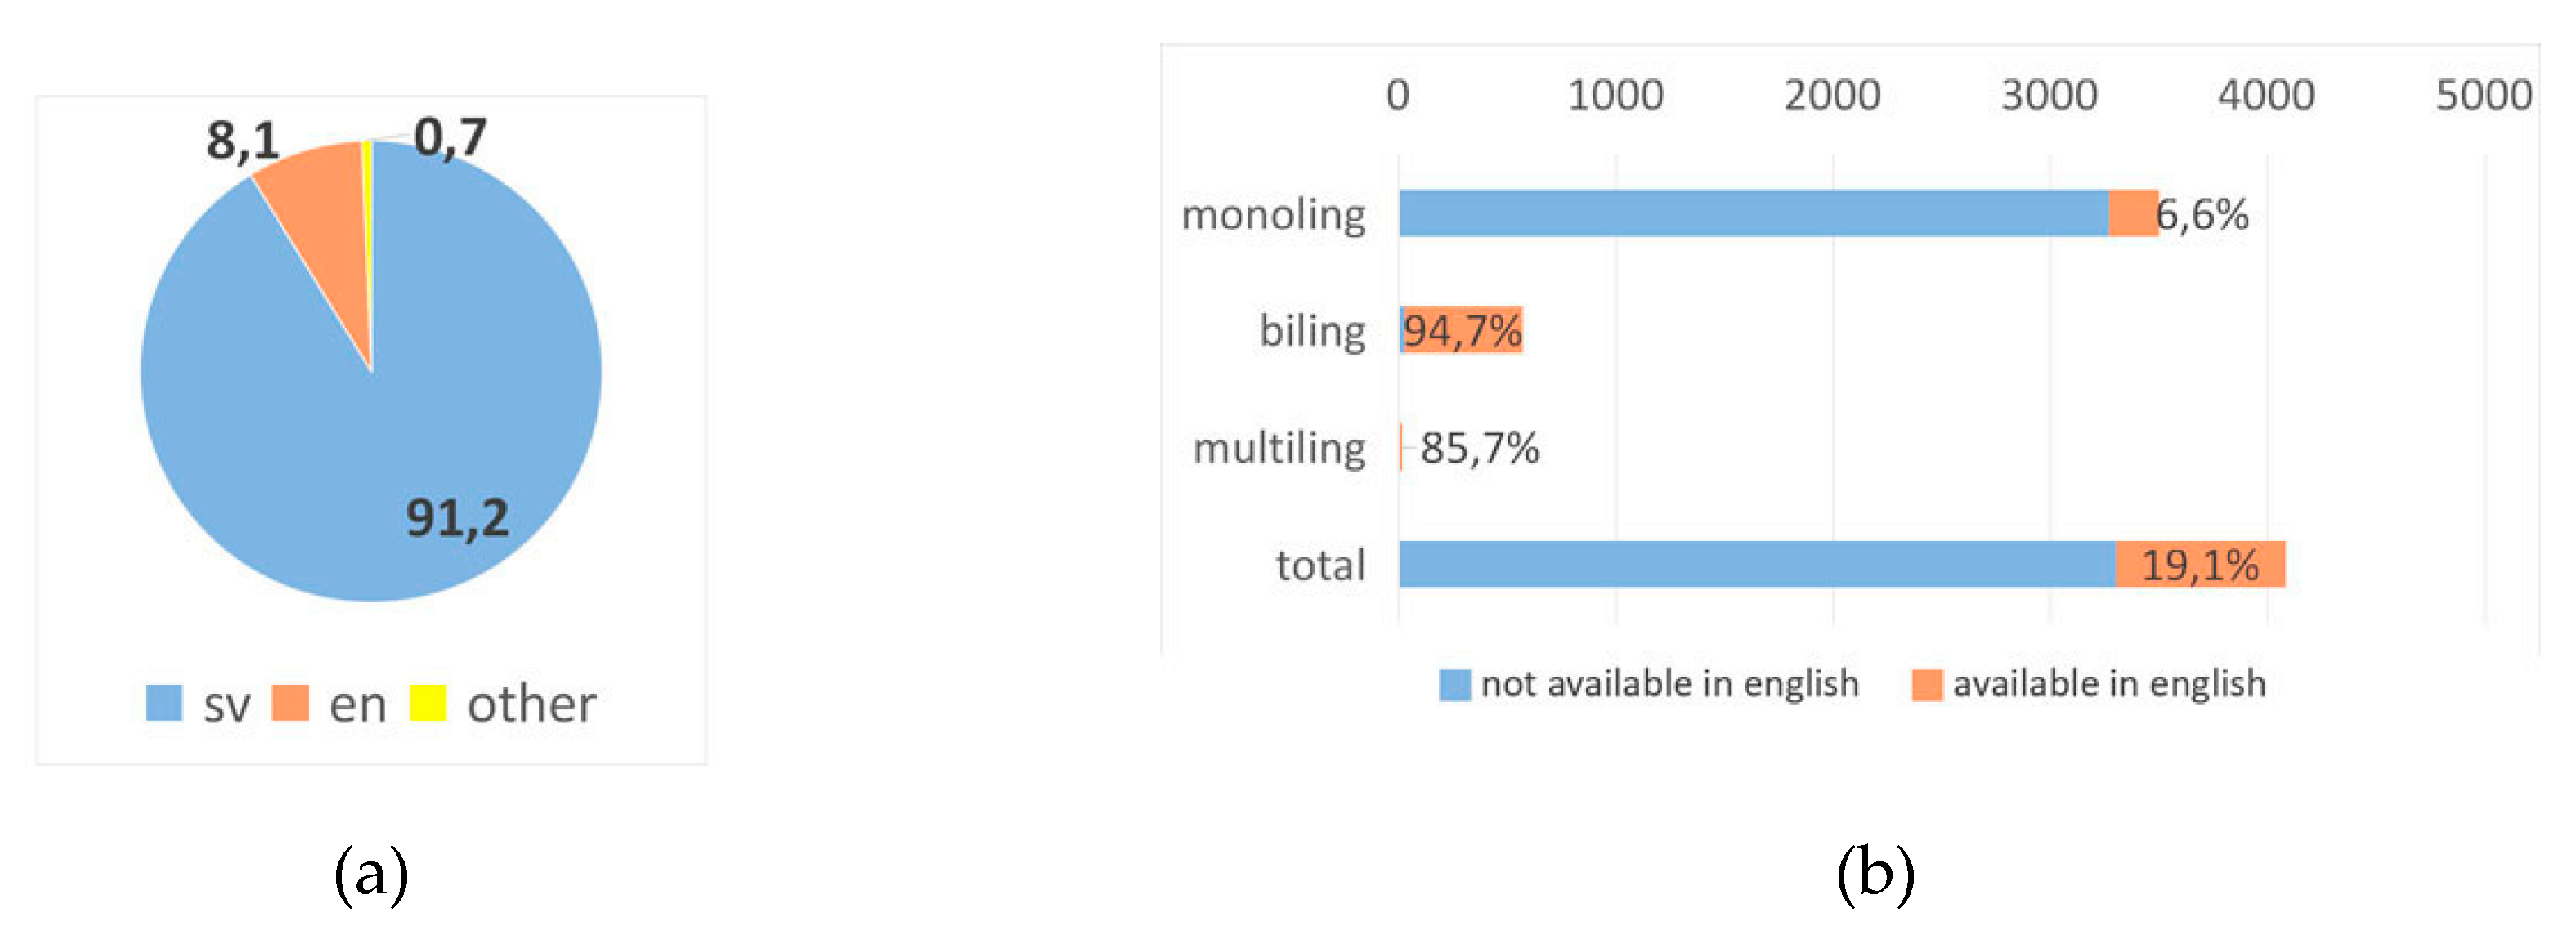
Task: Click the yellow other legend swatch
Action: pos(428,703)
